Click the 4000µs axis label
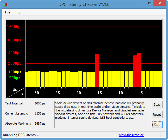Screen dimensions: 168x140 point(15,53)
